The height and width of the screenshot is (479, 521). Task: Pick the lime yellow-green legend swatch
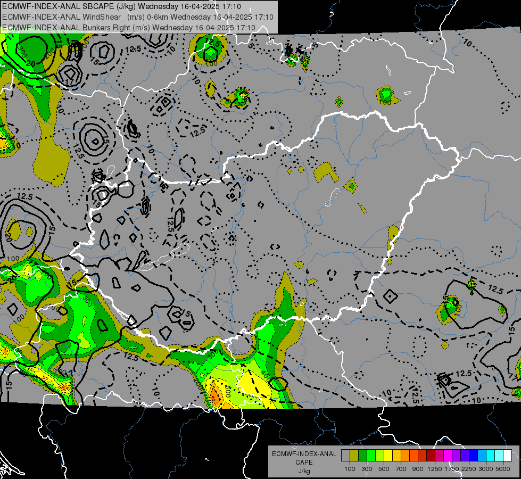pos(379,456)
